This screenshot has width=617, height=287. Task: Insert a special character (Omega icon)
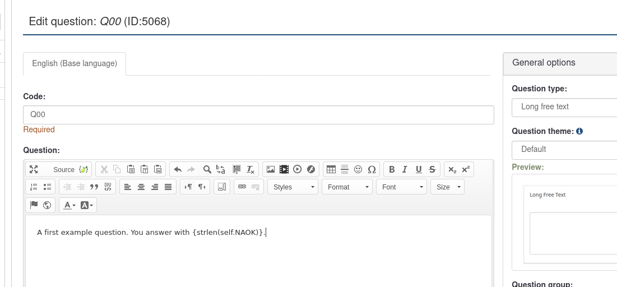pyautogui.click(x=372, y=169)
